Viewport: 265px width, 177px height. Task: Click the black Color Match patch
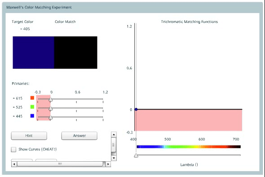(75, 53)
